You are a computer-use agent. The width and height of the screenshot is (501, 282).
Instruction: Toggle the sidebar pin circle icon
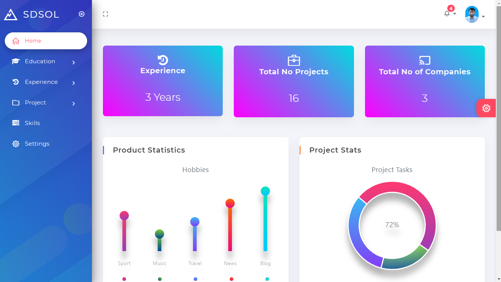pyautogui.click(x=82, y=14)
